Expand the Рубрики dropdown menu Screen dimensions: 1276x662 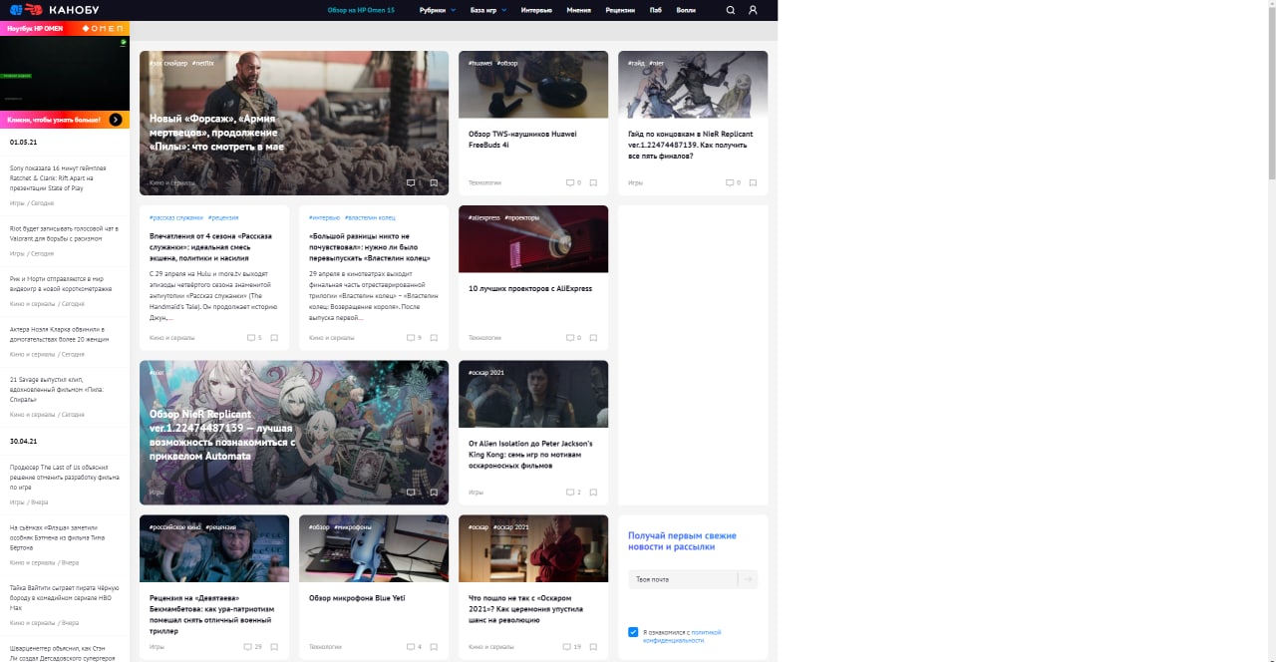(438, 10)
